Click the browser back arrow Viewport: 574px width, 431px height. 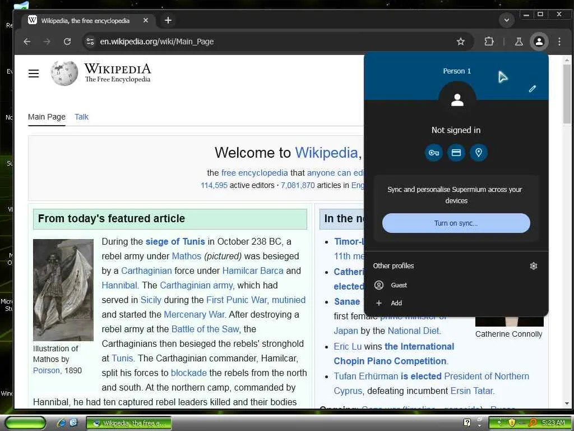point(27,42)
